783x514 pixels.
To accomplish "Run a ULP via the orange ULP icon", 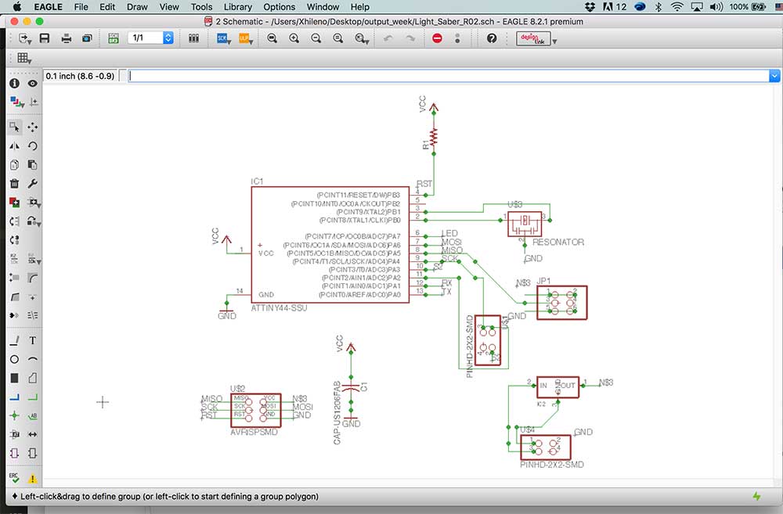I will click(244, 38).
